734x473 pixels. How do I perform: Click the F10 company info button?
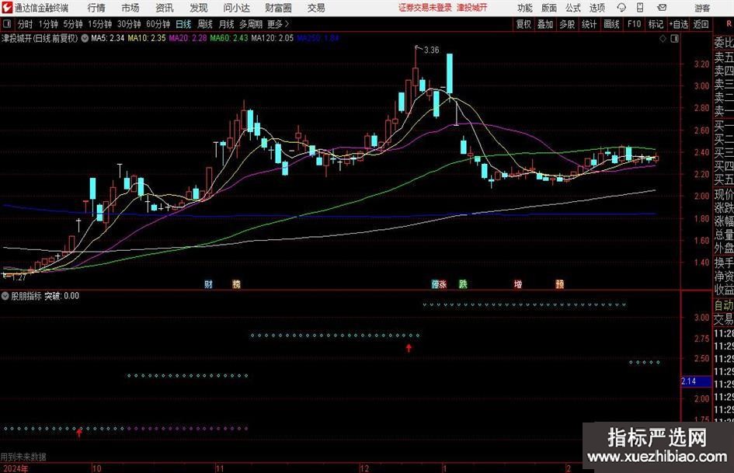634,24
